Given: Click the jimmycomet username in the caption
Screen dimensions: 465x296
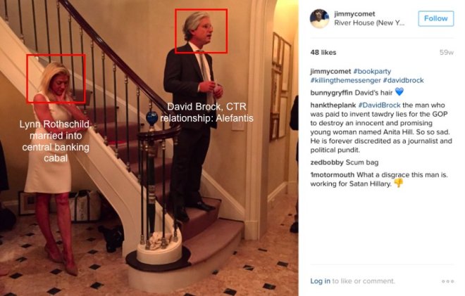Looking at the screenshot, I should point(330,71).
